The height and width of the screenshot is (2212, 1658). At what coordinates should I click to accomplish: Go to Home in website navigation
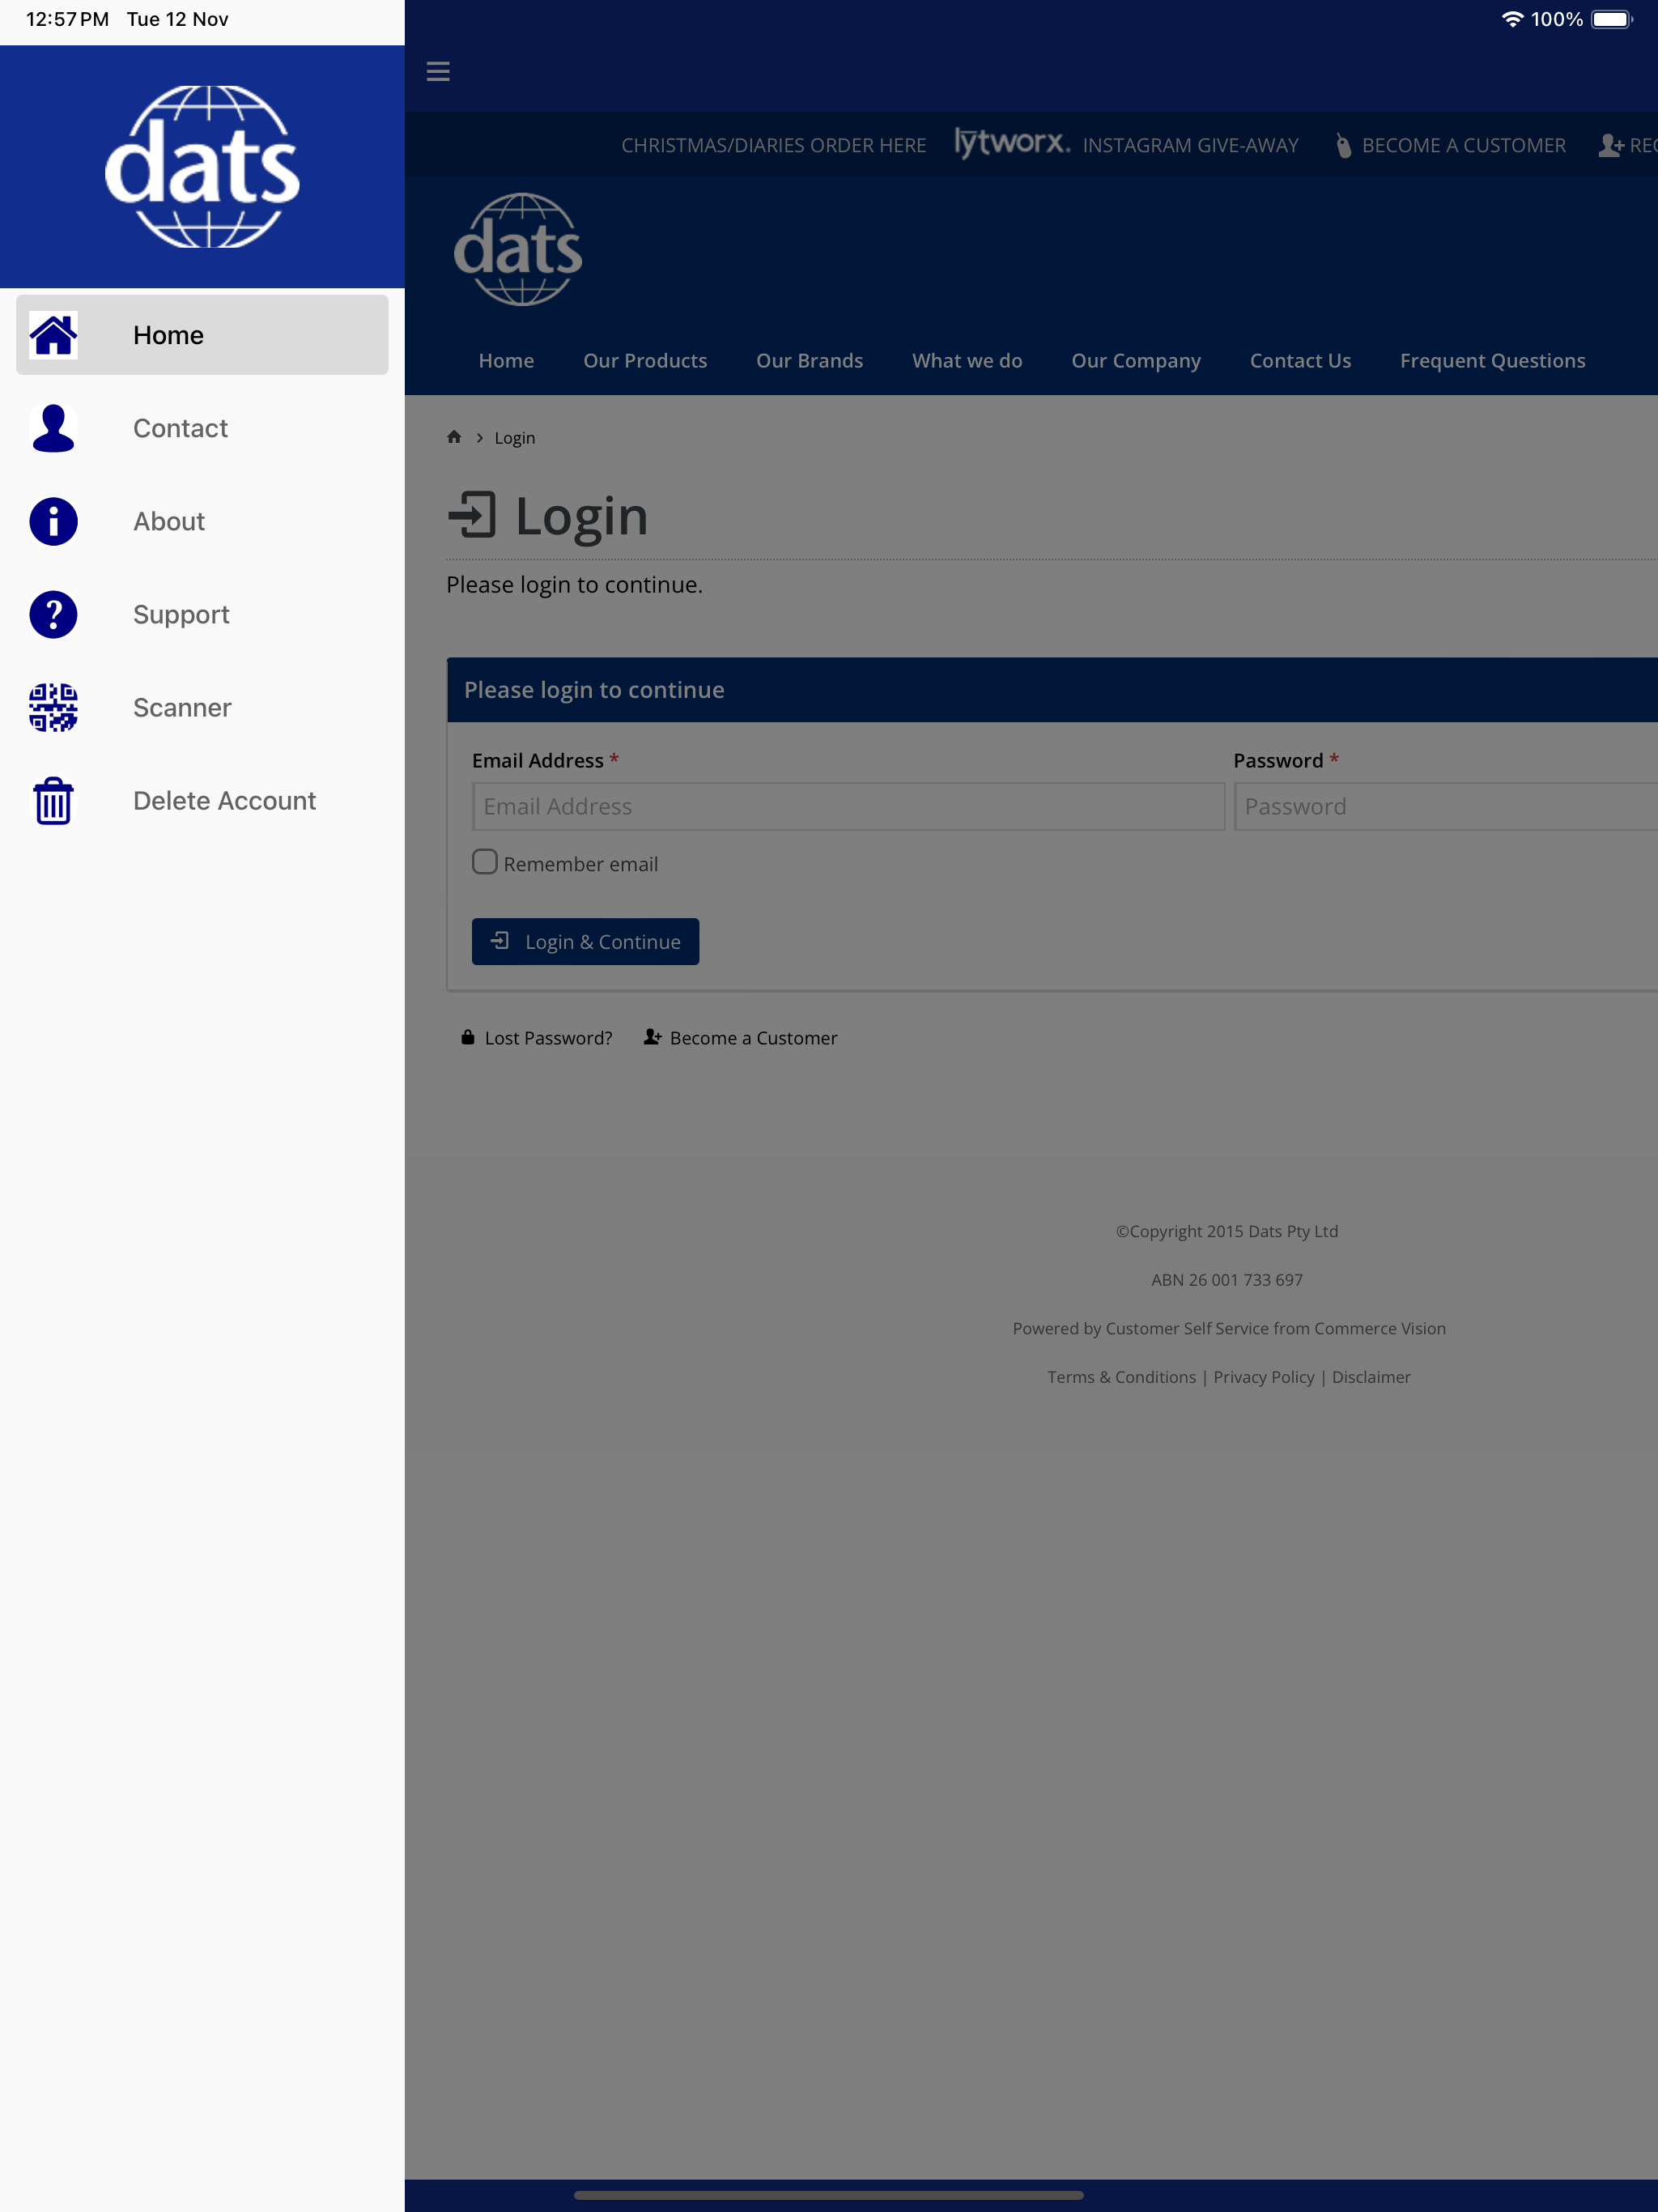pos(506,361)
